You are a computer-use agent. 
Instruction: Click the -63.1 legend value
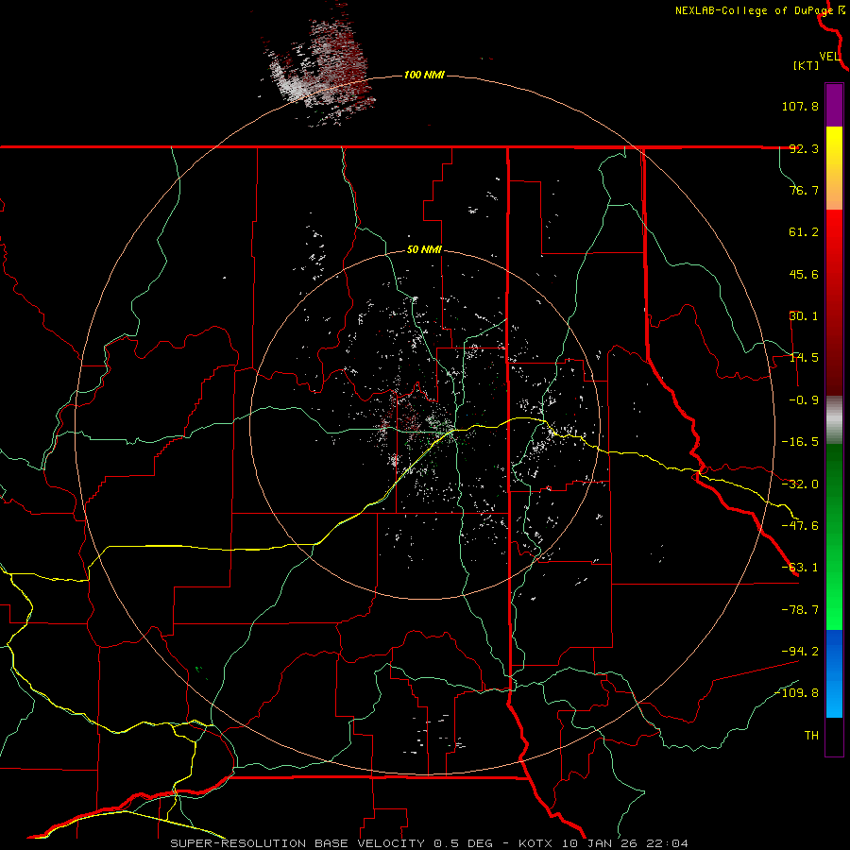pyautogui.click(x=800, y=568)
